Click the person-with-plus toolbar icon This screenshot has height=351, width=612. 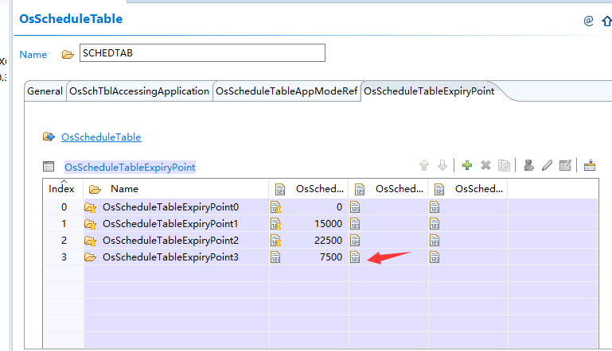[529, 165]
